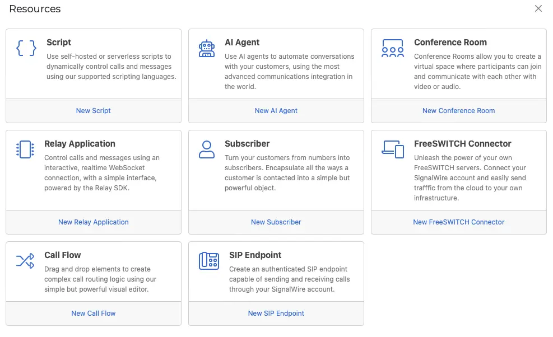This screenshot has width=553, height=337.
Task: Click the SIP Endpoint heading
Action: [x=255, y=255]
